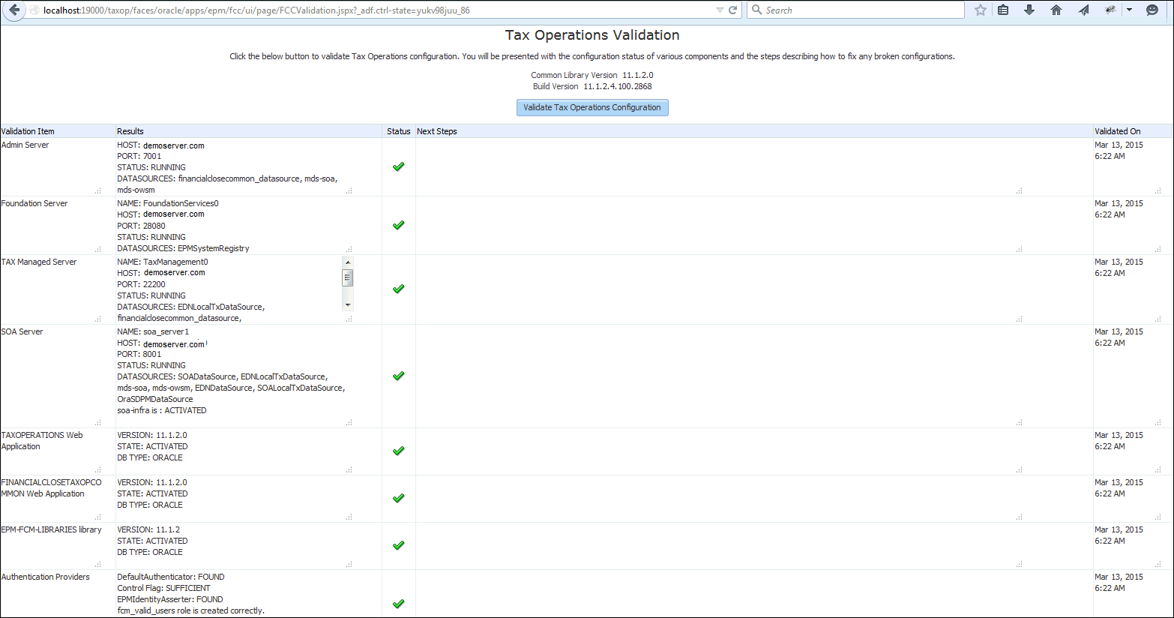Click the site identity globe icon
The image size is (1174, 618).
pyautogui.click(x=34, y=10)
